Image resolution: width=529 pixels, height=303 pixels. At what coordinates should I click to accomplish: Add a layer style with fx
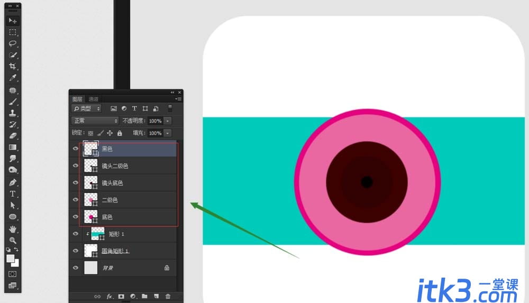(110, 297)
